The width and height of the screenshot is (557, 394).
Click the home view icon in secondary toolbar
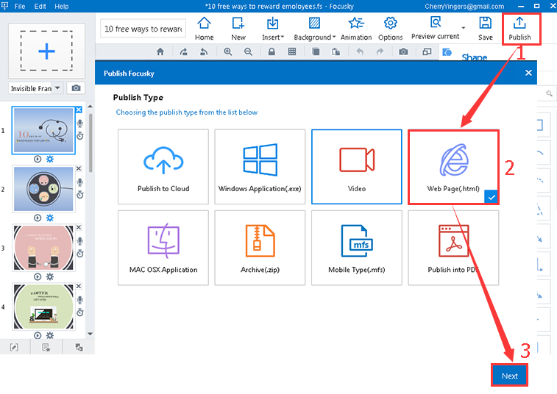160,52
